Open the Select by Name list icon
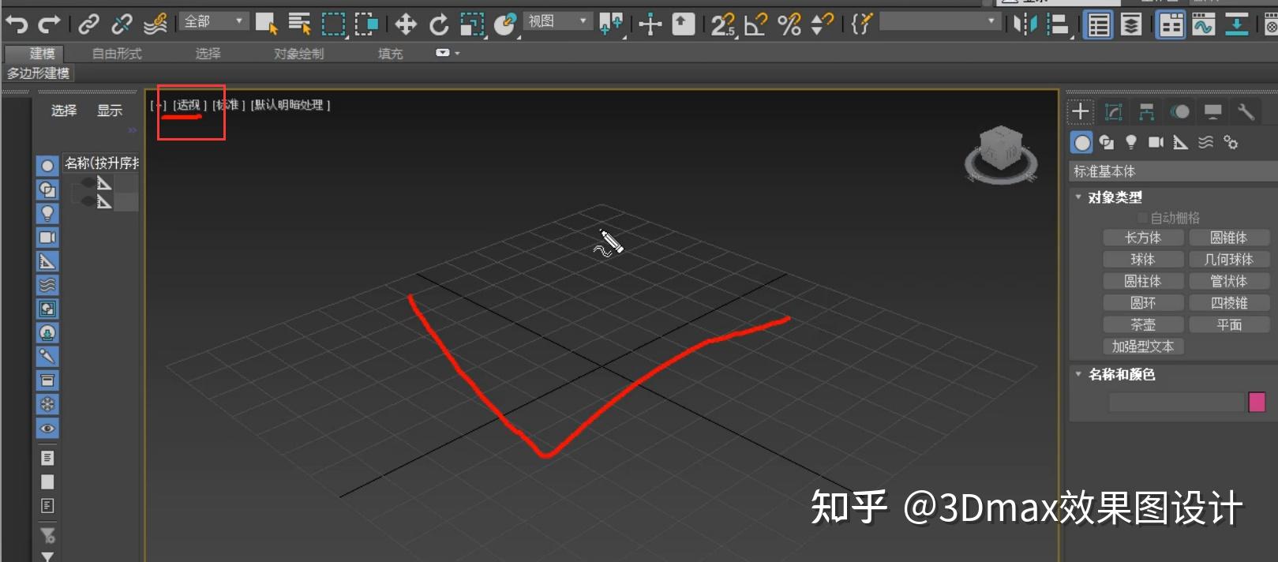Viewport: 1278px width, 562px height. [299, 24]
